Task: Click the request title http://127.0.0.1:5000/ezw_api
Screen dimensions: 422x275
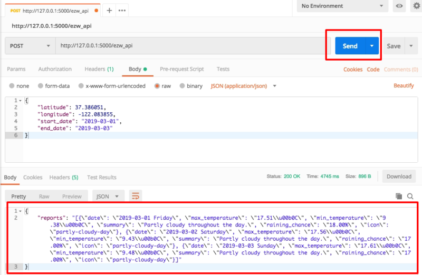Action: [52, 26]
